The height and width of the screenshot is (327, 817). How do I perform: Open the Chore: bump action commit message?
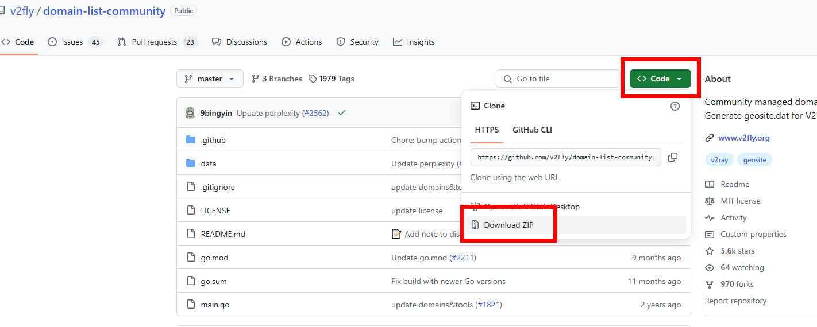click(x=426, y=140)
